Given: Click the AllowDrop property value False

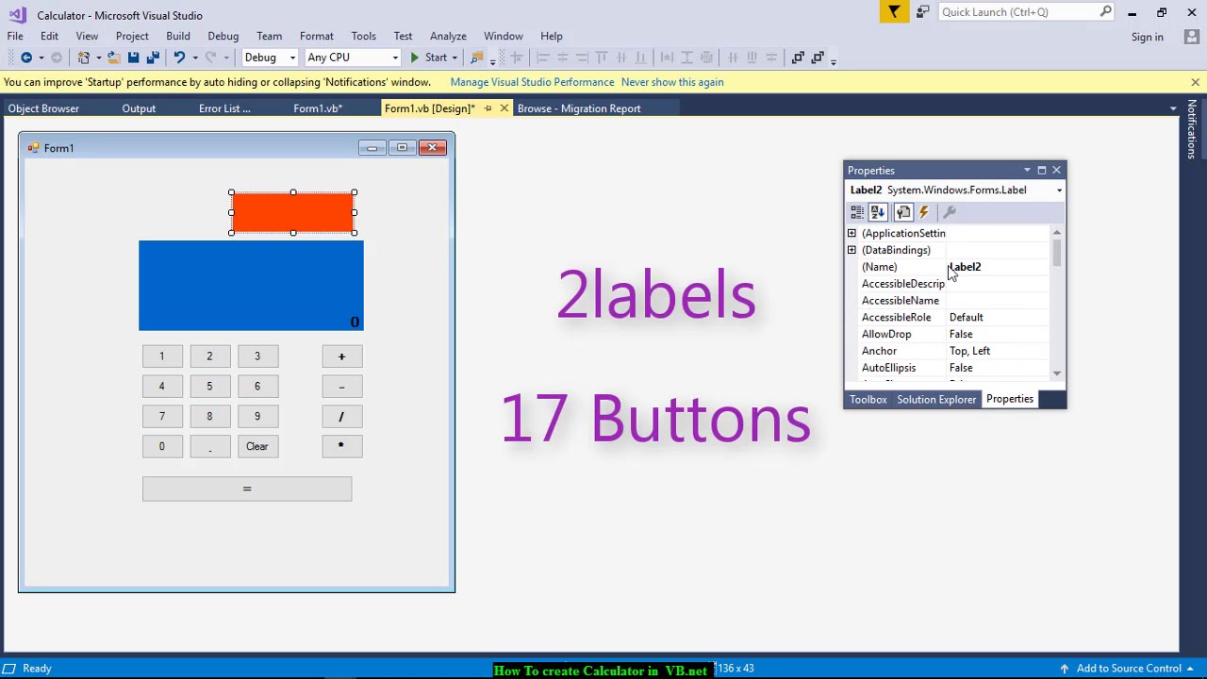Looking at the screenshot, I should [998, 334].
